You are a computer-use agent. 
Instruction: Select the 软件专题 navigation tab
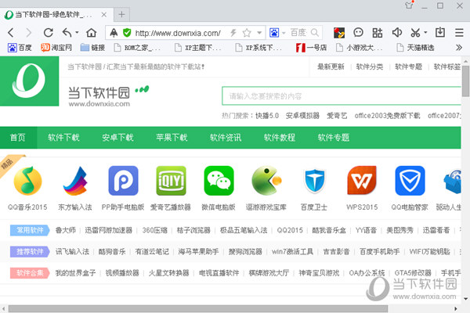(334, 138)
